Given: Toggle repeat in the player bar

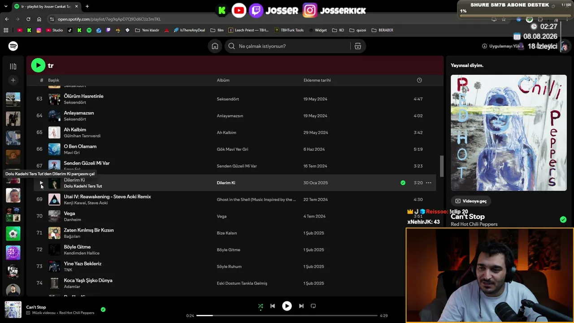Looking at the screenshot, I should tap(313, 306).
